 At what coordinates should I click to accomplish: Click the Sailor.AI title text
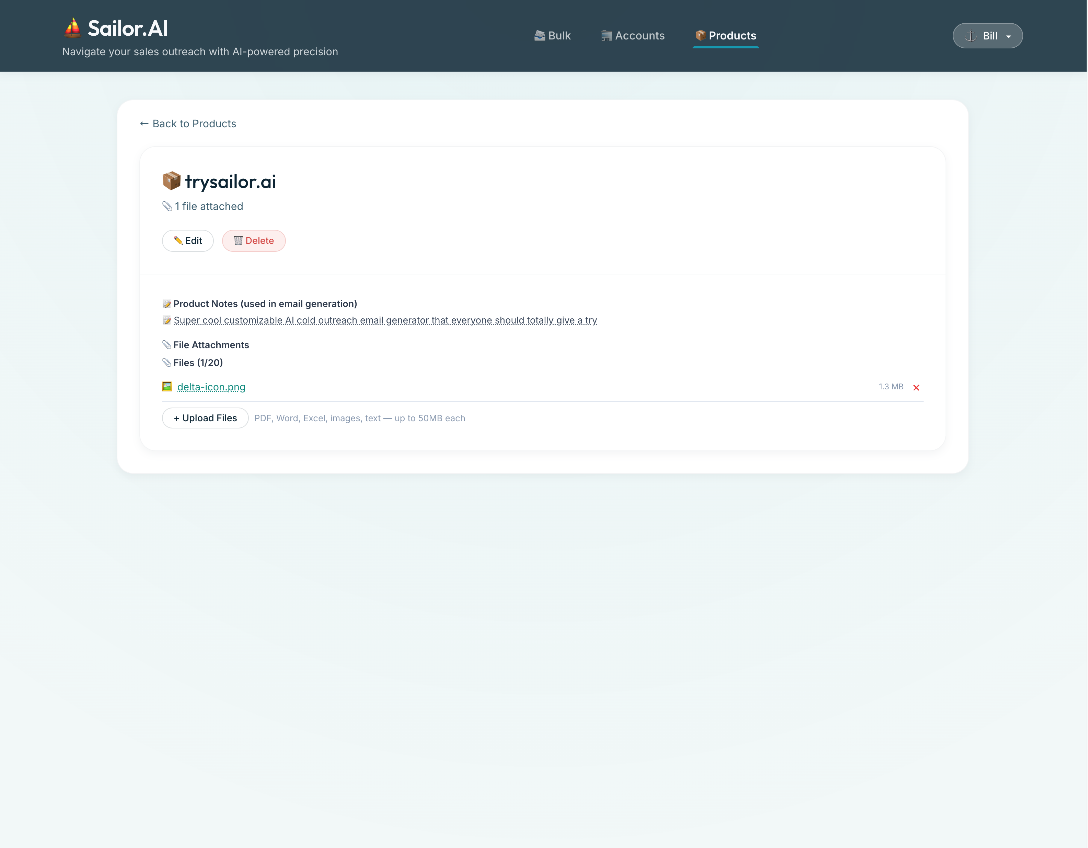[x=128, y=28]
